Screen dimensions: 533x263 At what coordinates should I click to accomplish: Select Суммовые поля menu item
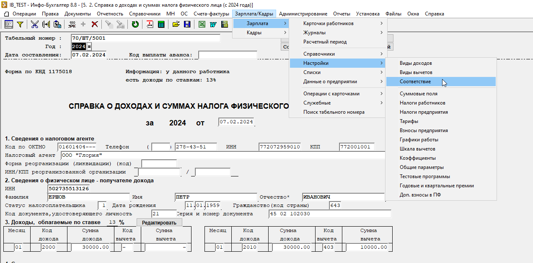(x=441, y=94)
